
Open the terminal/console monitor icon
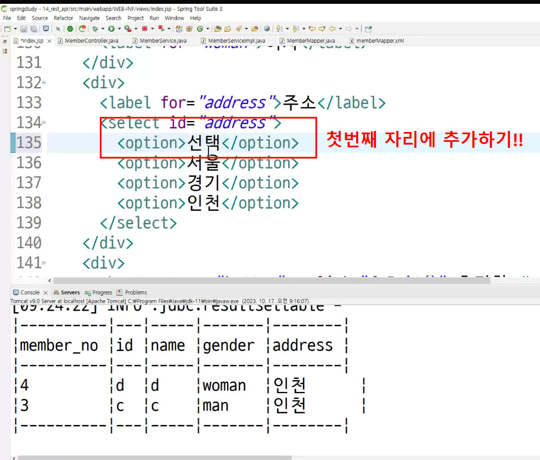pyautogui.click(x=45, y=28)
